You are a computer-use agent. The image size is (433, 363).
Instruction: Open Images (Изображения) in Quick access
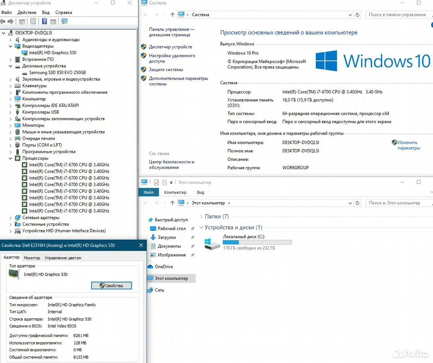171,255
